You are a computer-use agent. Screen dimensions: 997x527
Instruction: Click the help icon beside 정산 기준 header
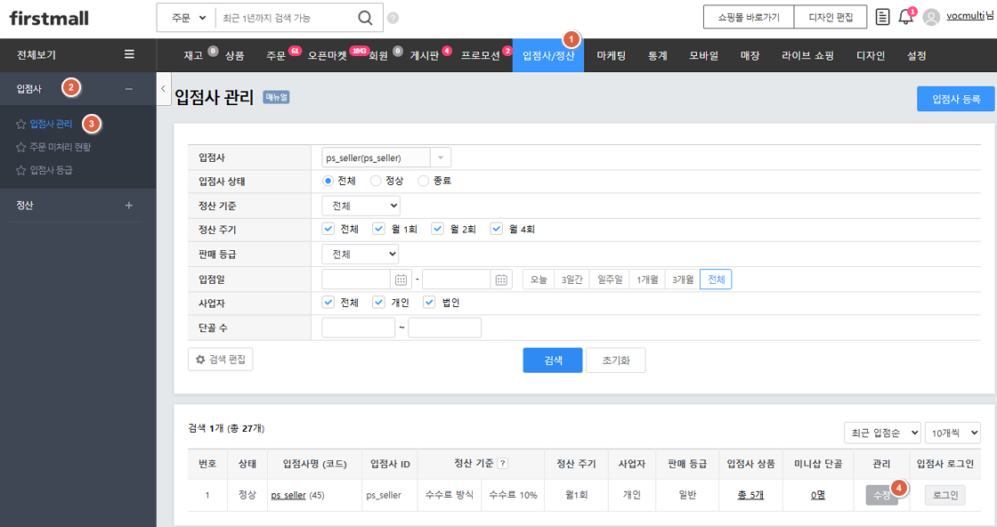503,464
